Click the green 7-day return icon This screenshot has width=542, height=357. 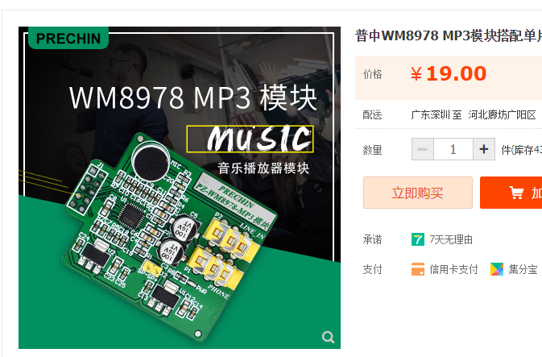click(x=417, y=239)
